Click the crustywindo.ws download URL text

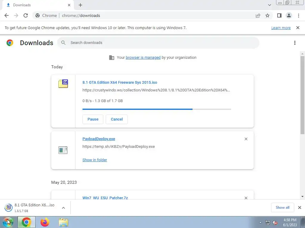156,90
